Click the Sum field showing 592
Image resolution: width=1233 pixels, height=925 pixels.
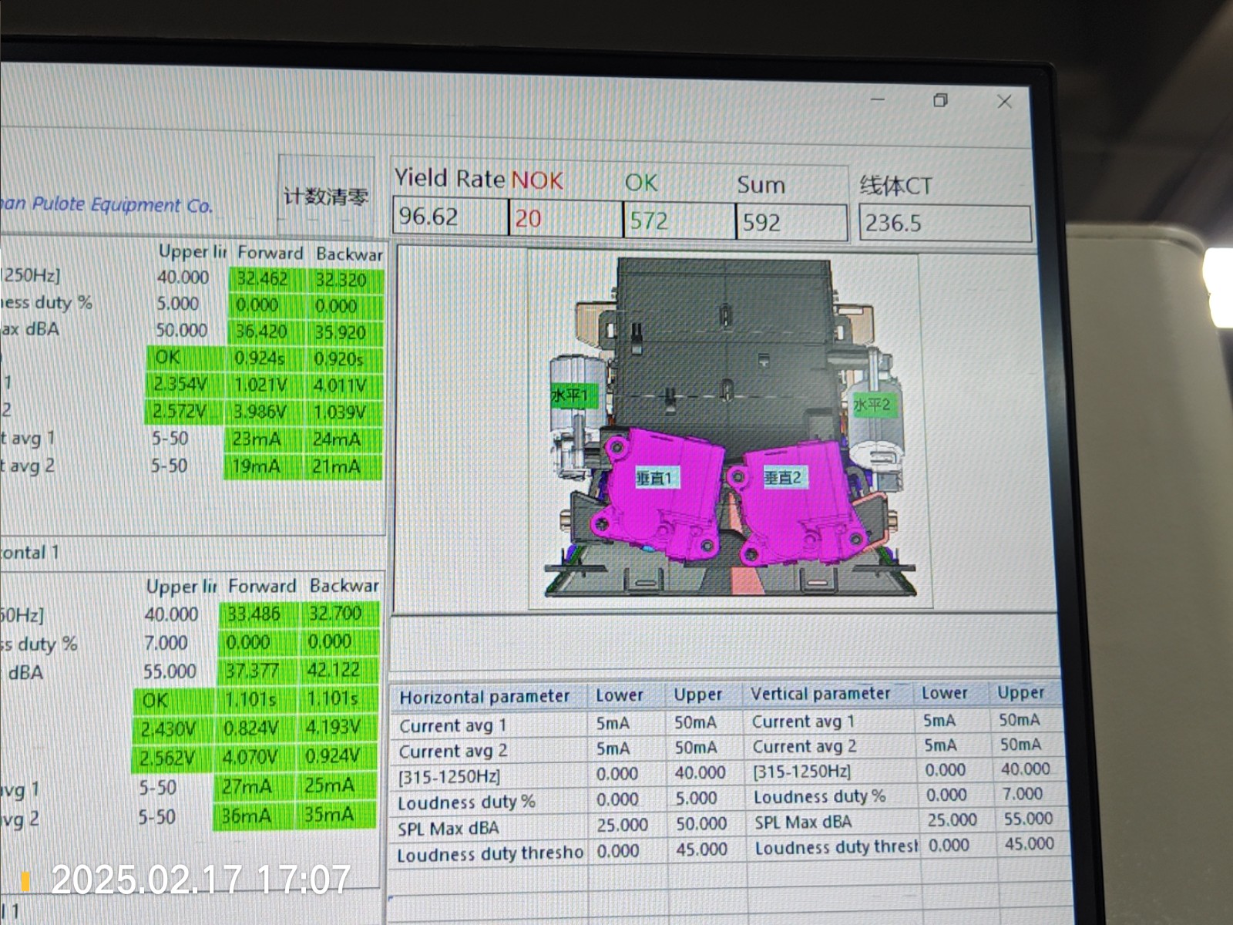791,223
